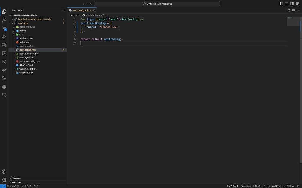Open editor more actions ellipsis
This screenshot has width=302, height=188.
298,10
